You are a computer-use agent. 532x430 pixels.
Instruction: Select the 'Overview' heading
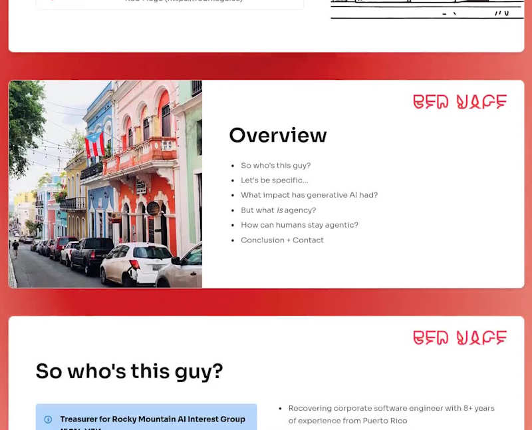coord(278,135)
